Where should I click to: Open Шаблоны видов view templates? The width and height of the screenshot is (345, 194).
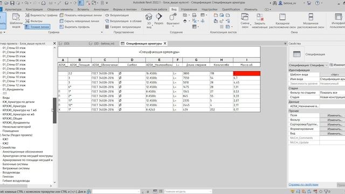click(x=16, y=21)
